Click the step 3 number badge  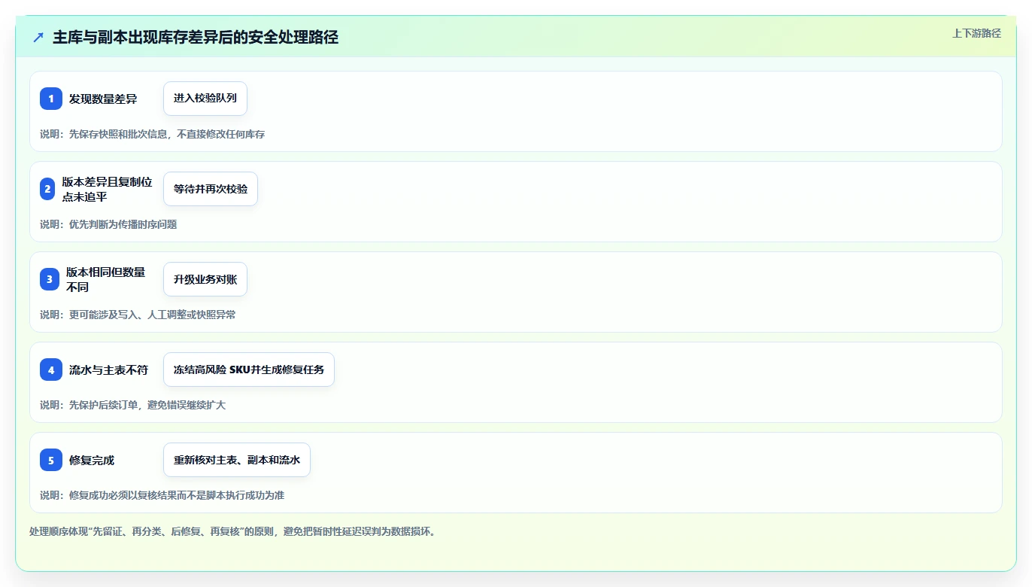(50, 279)
